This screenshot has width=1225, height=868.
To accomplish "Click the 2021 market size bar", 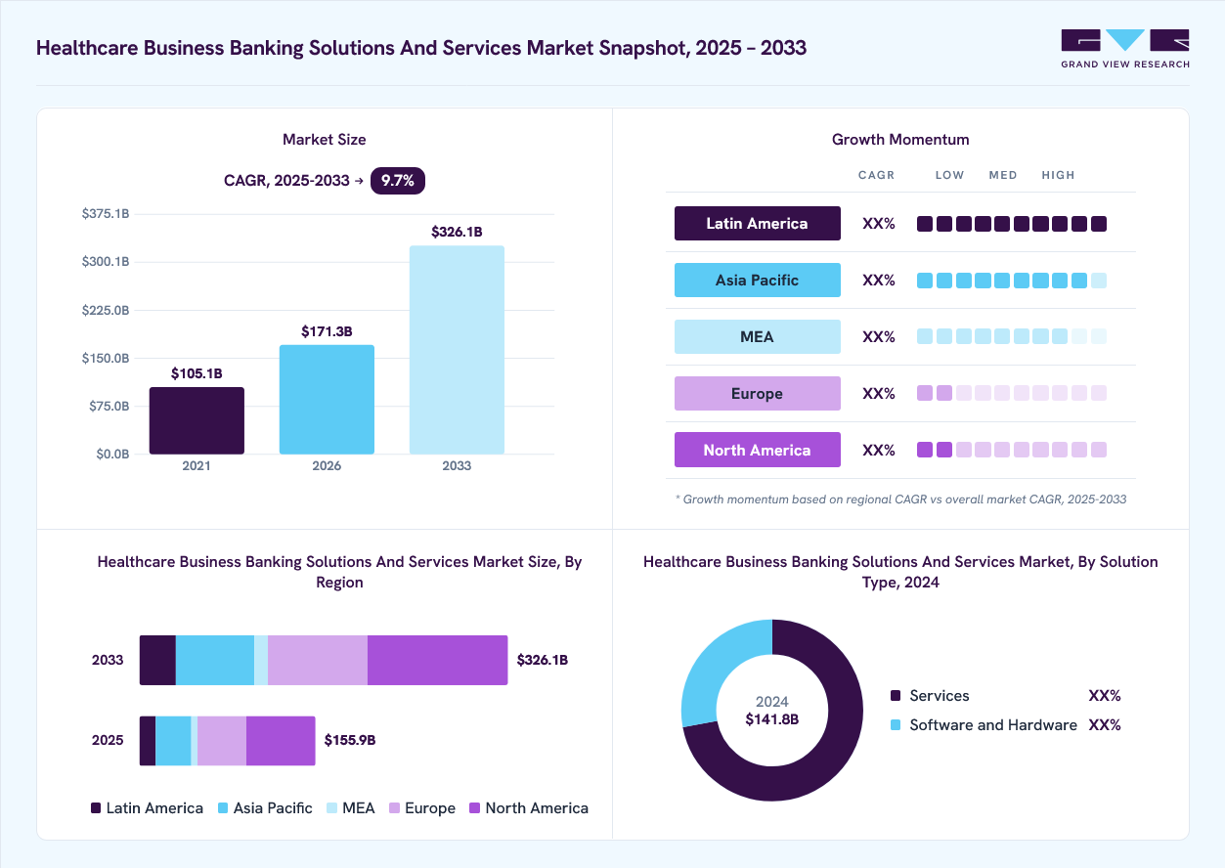I will coord(197,420).
